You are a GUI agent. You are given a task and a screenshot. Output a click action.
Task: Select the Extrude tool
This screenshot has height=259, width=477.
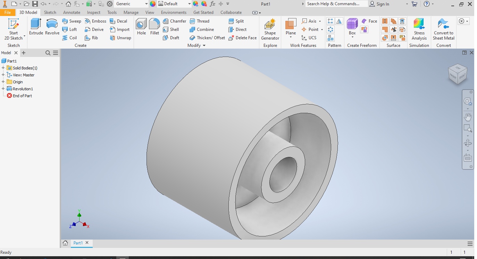(36, 27)
